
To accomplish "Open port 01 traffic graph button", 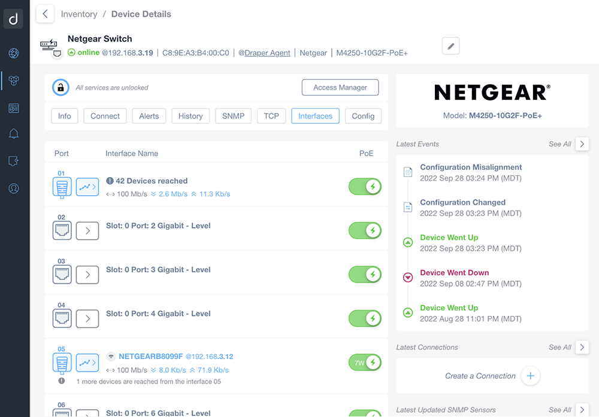I will pyautogui.click(x=87, y=187).
